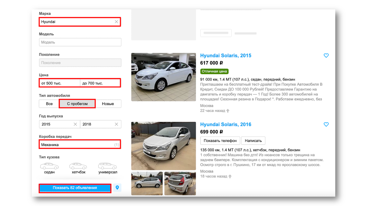Open the white Solaris 2015 main photo
The width and height of the screenshot is (367, 206).
tap(164, 77)
